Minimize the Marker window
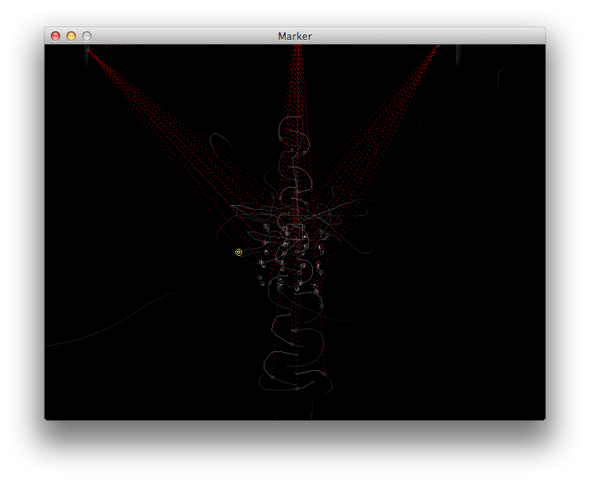This screenshot has width=590, height=482. pos(71,36)
